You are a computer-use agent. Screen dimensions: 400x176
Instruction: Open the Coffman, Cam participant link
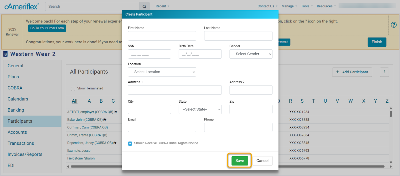(87, 127)
